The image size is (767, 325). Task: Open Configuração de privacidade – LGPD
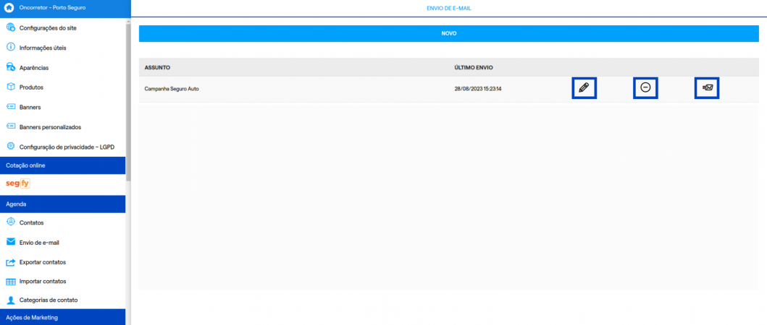[67, 147]
